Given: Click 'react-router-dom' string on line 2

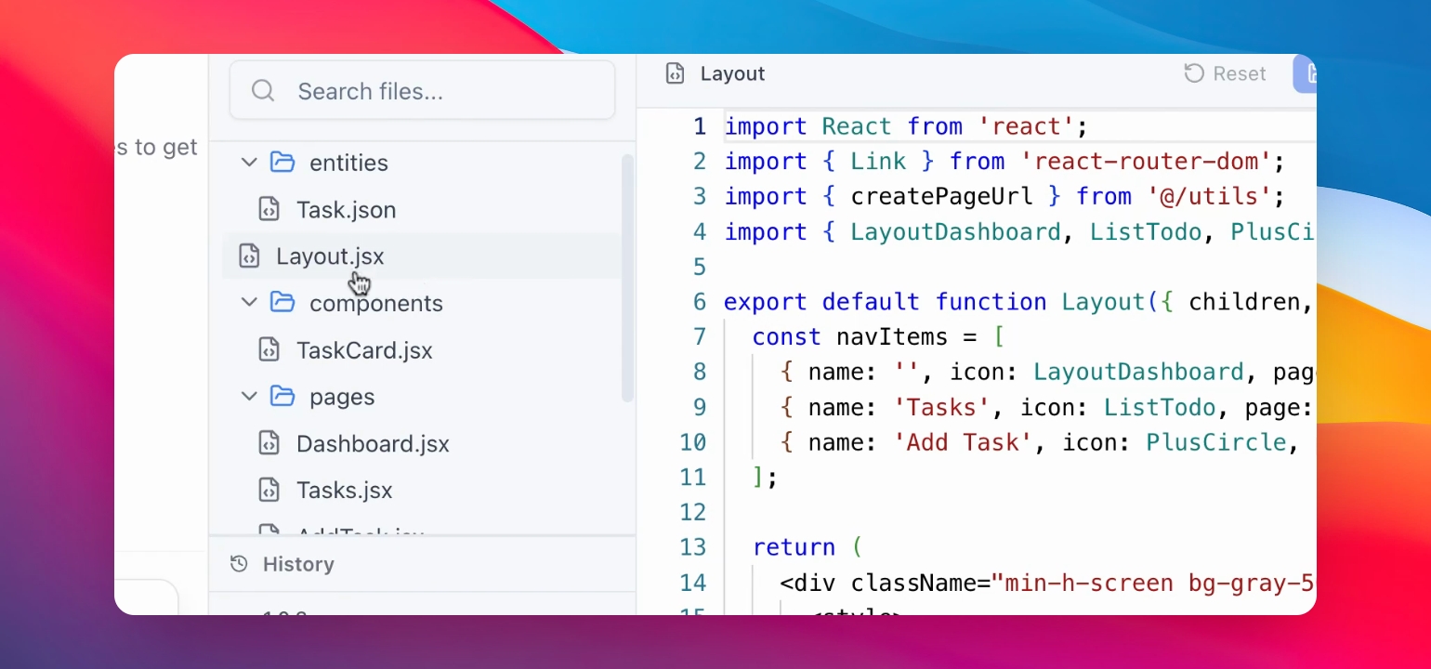Looking at the screenshot, I should point(1146,162).
